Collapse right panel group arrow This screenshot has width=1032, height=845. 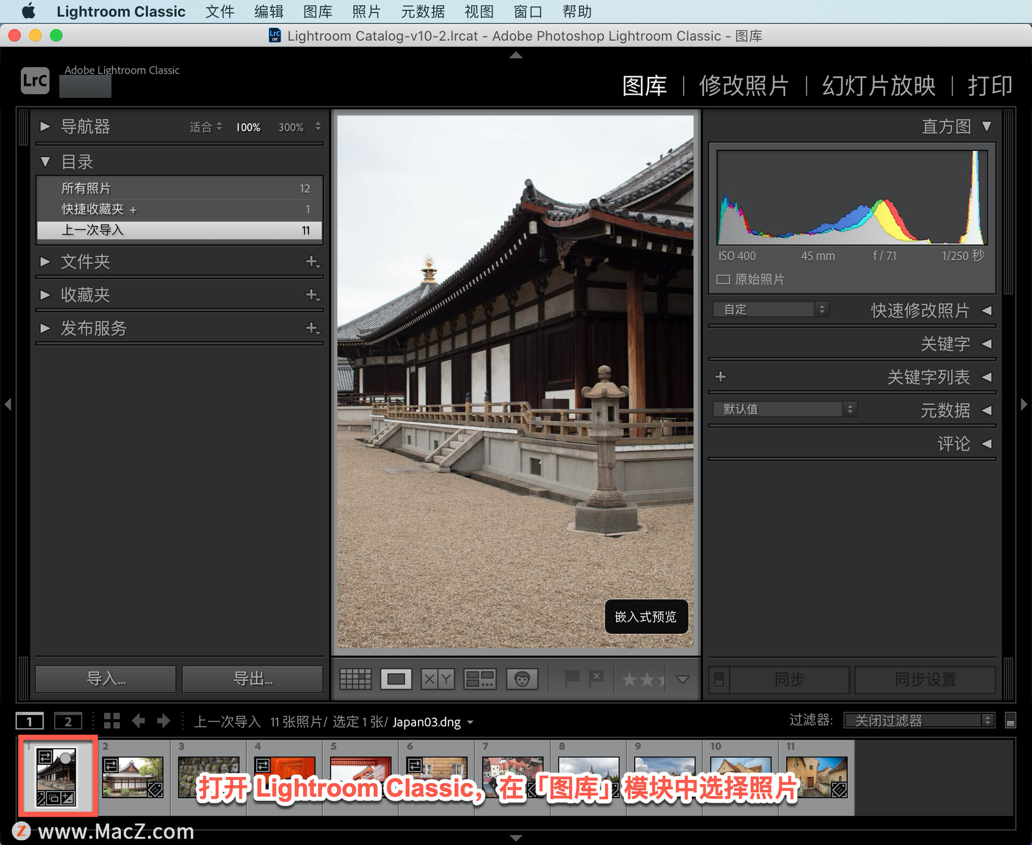[1024, 404]
